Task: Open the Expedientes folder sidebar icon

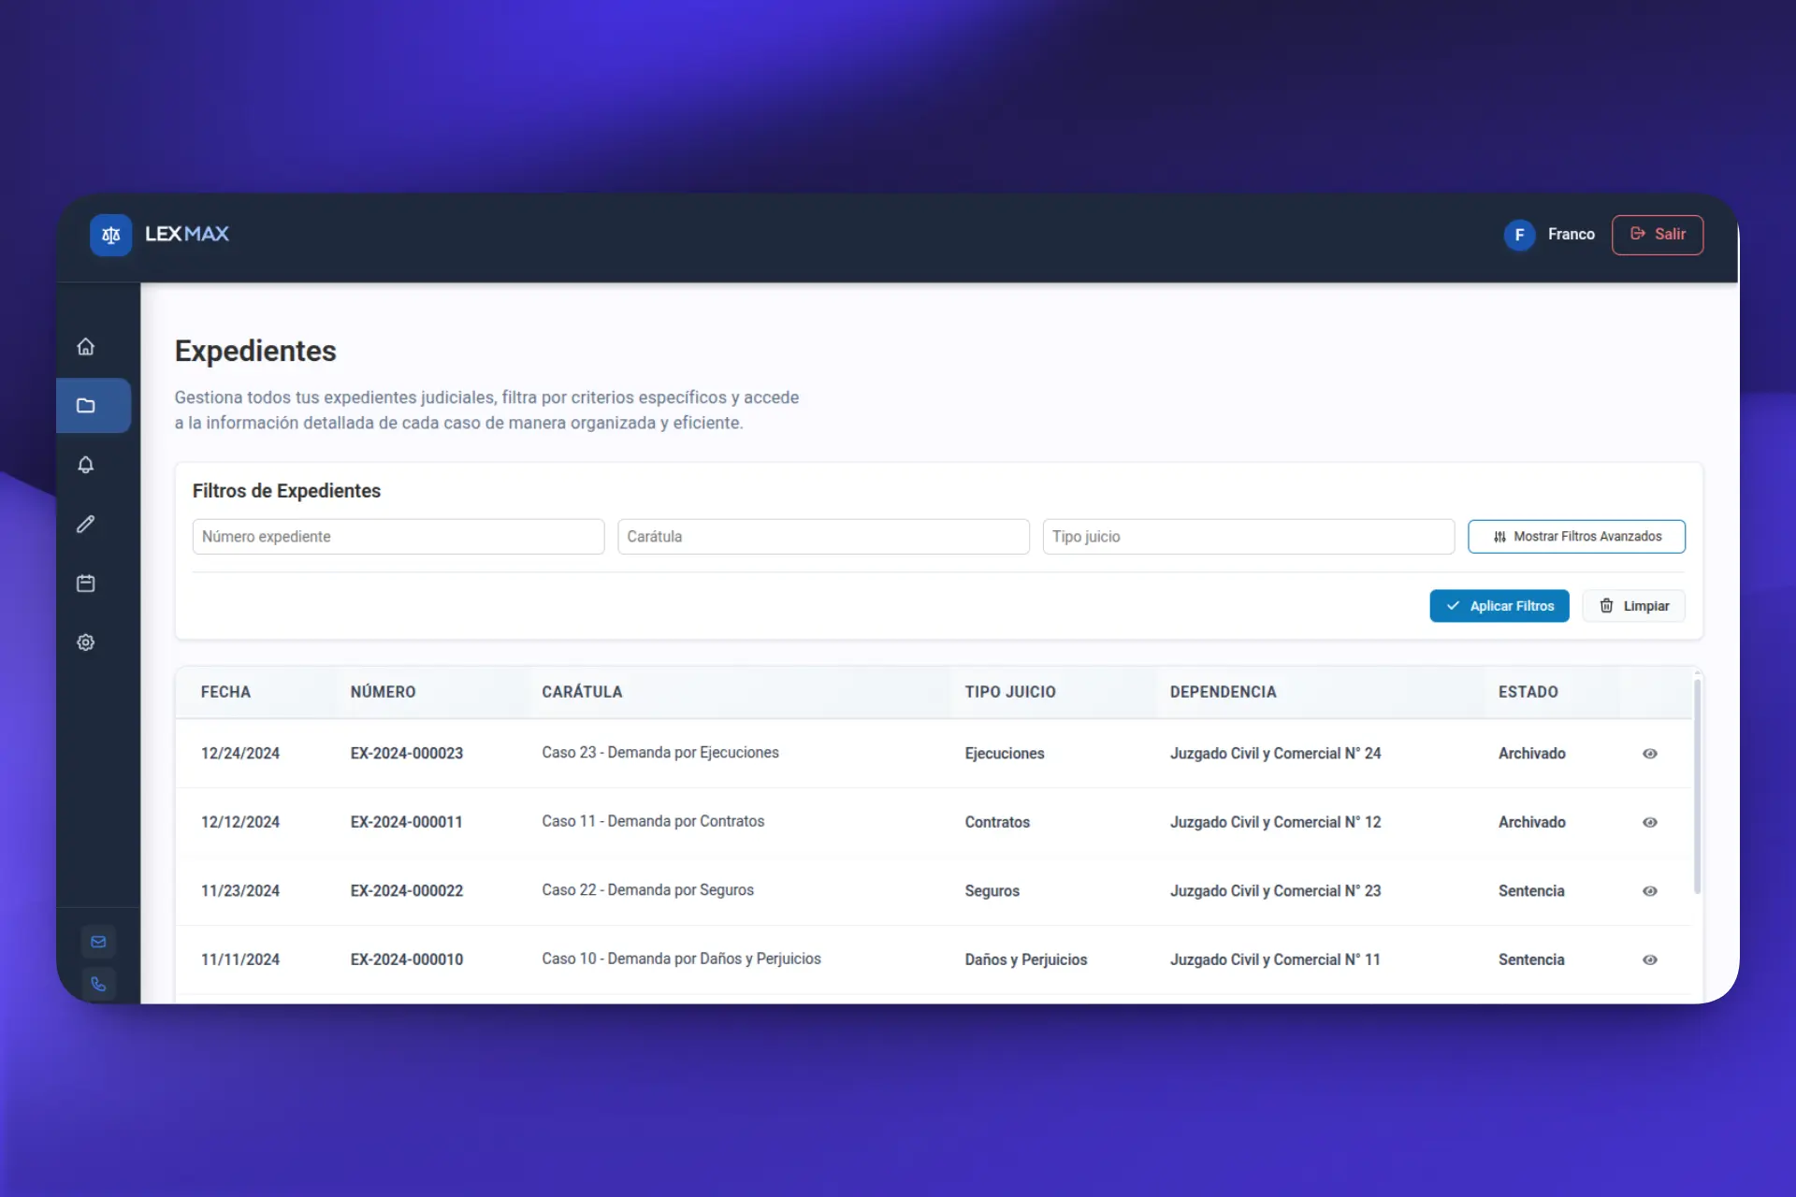Action: [x=86, y=406]
